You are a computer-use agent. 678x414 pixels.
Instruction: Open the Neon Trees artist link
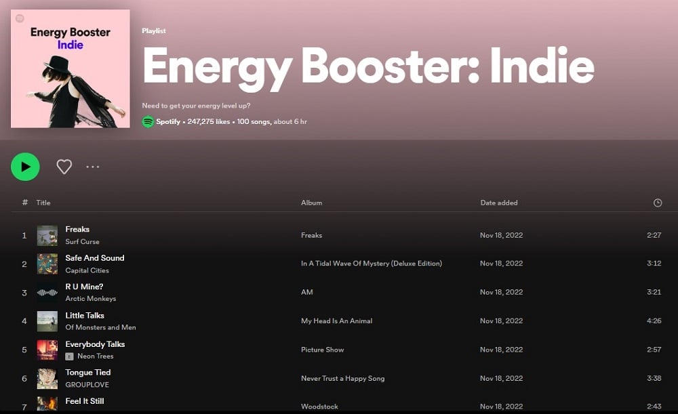click(x=95, y=356)
